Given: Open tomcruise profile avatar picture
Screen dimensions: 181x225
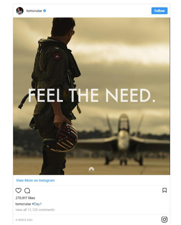Looking at the screenshot, I should coord(20,11).
